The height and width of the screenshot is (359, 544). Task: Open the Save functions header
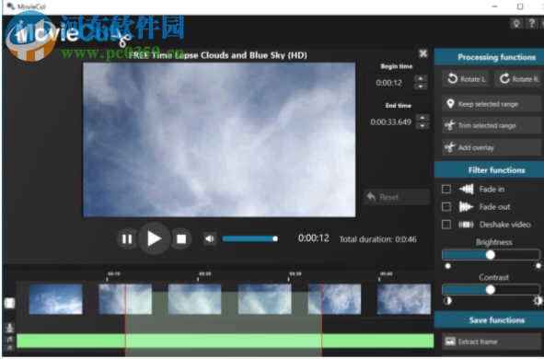[489, 319]
